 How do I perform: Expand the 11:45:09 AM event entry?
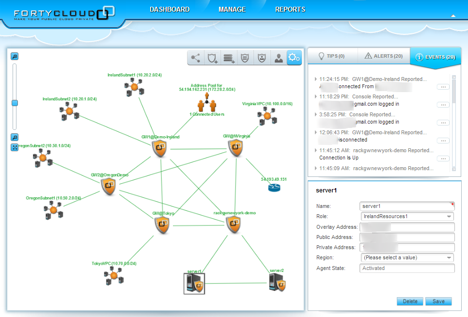click(316, 168)
